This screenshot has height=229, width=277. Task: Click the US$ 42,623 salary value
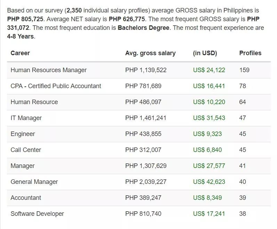(x=209, y=182)
